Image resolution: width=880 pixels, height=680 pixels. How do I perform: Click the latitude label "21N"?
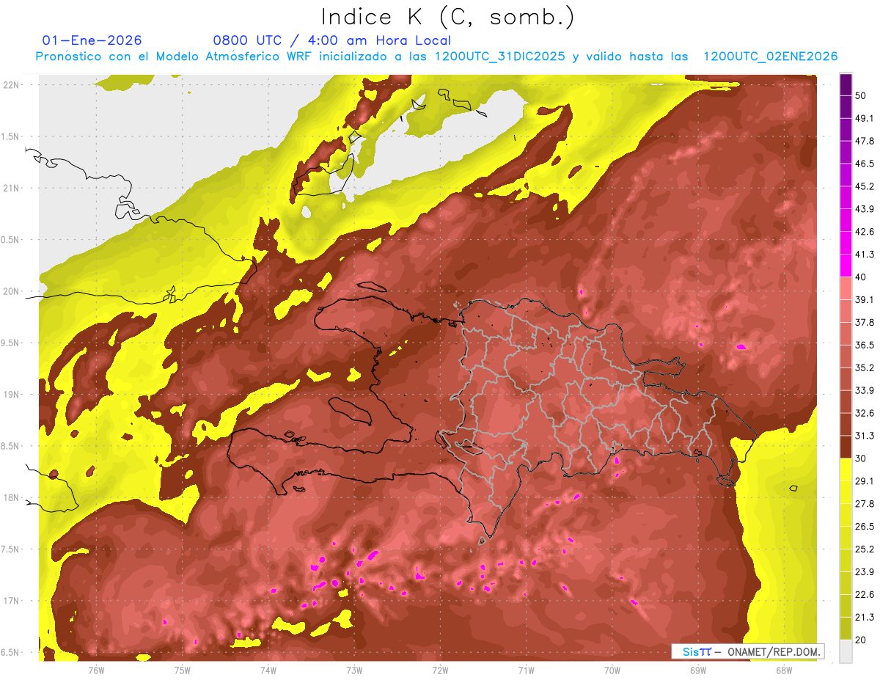coord(12,189)
